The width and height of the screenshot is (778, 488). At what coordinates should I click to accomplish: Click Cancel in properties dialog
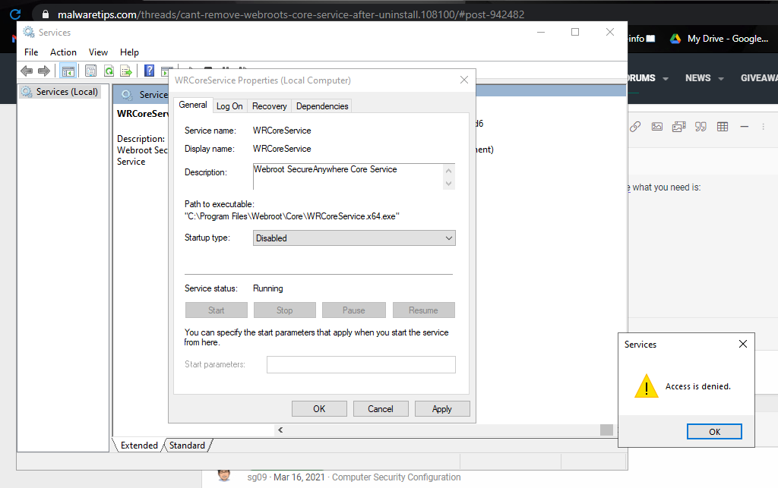381,409
